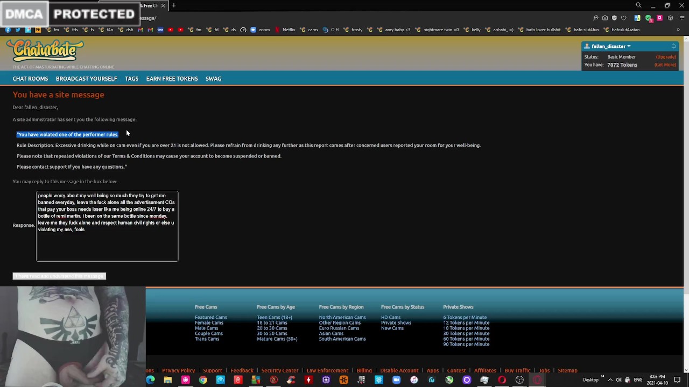Click the 'I have read and understand' button

59,276
